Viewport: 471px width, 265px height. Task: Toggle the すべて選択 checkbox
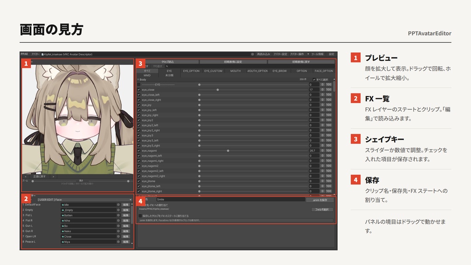[x=314, y=80]
